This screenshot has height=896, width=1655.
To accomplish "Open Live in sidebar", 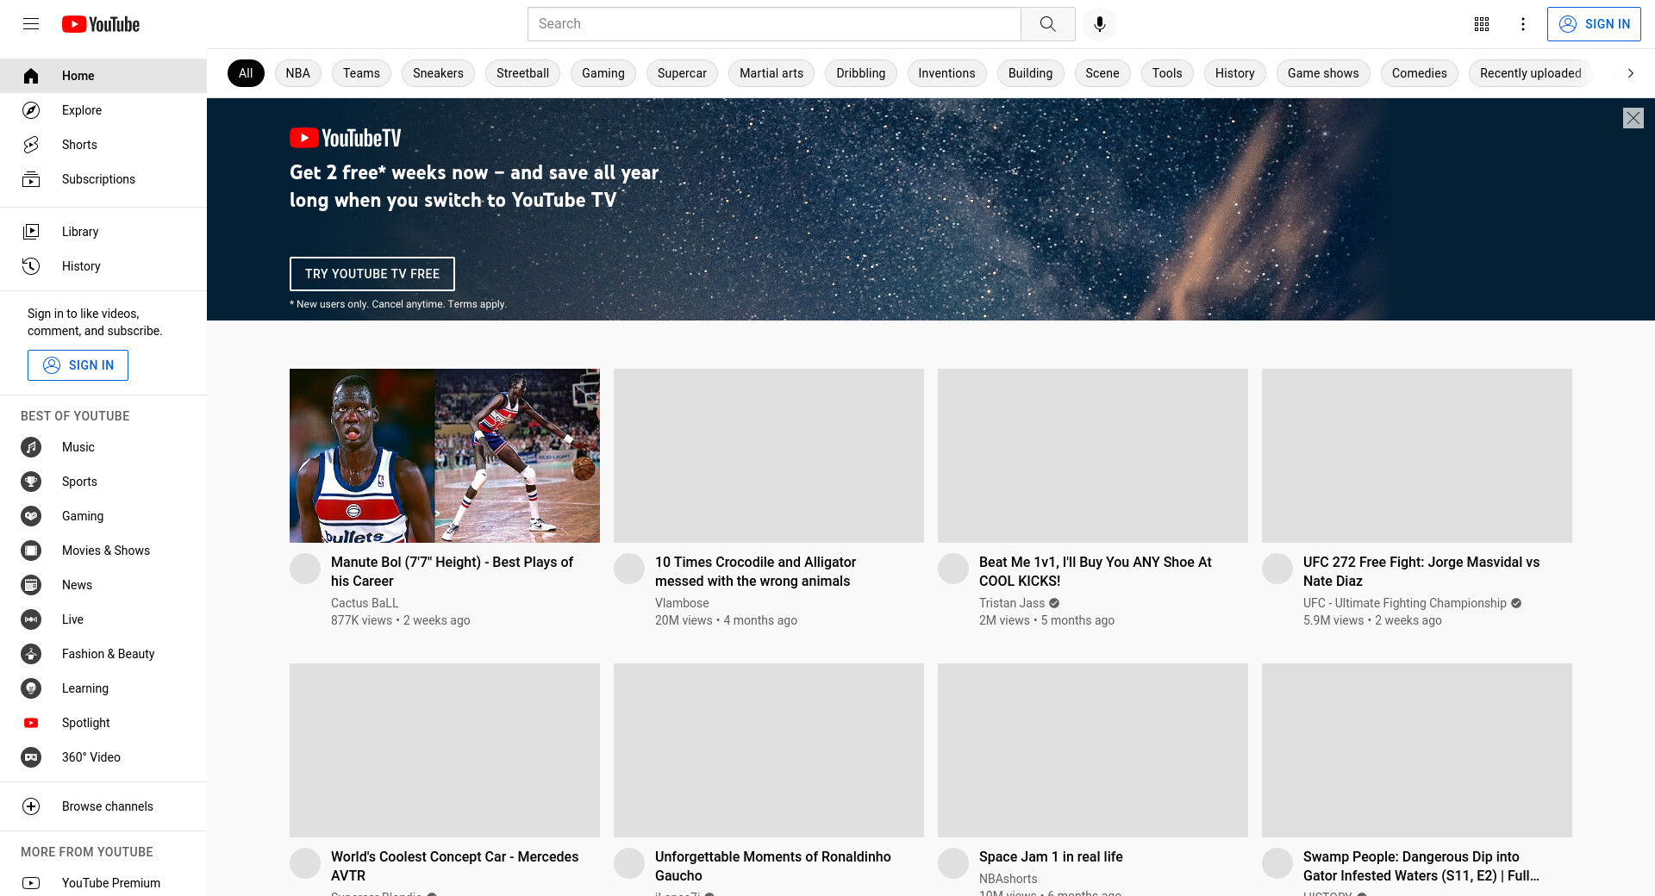I will point(103,619).
